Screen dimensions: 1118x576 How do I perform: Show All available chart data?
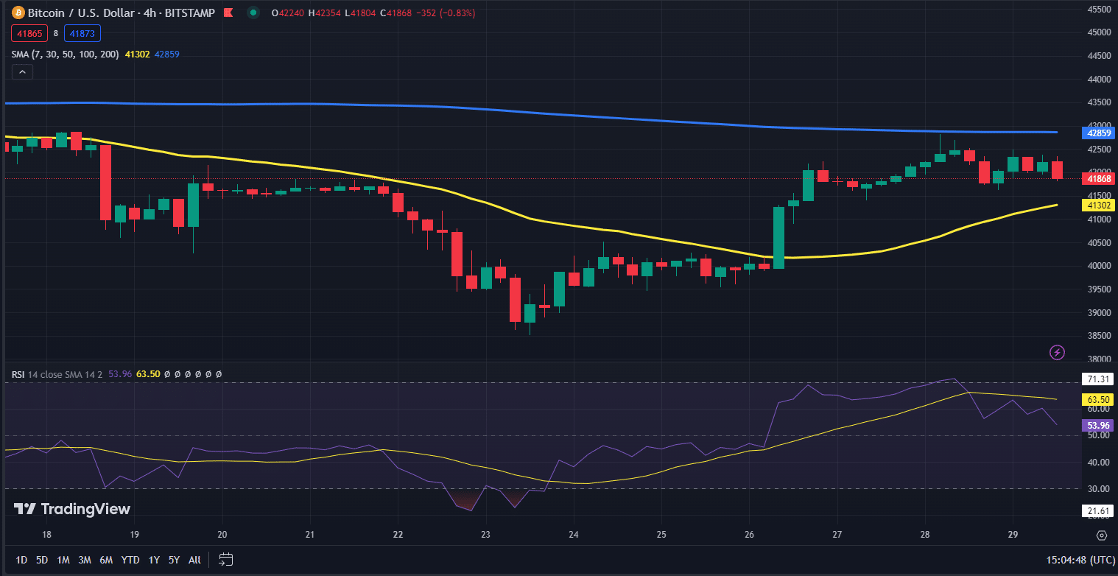[194, 560]
